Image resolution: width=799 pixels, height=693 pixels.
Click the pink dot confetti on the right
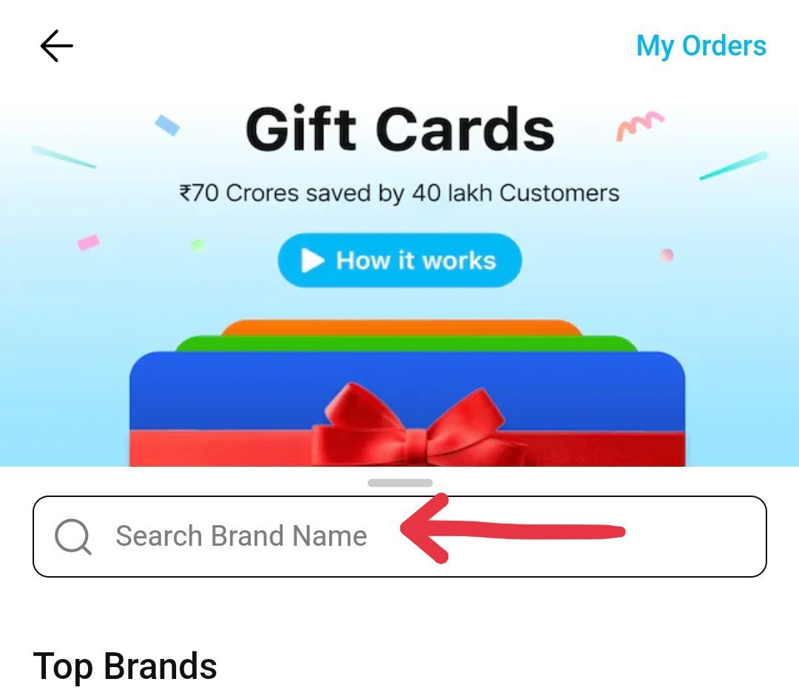(667, 254)
